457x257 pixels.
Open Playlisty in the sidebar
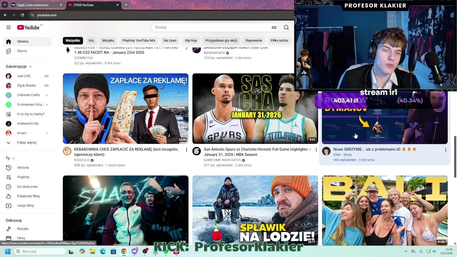tap(27, 177)
